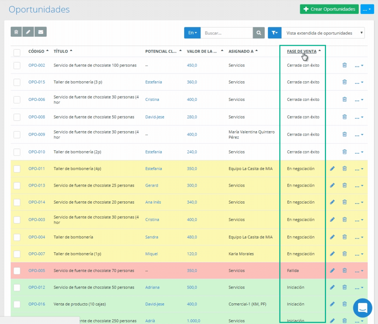Delete opportunity OPO-006 with trash icon
378x324 pixels.
[344, 99]
